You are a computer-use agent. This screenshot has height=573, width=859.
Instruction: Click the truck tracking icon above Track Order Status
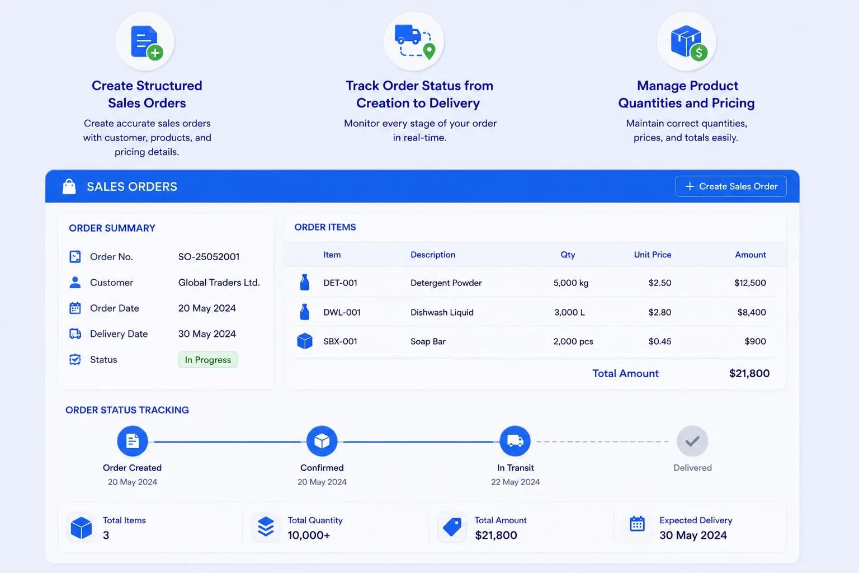coord(414,41)
